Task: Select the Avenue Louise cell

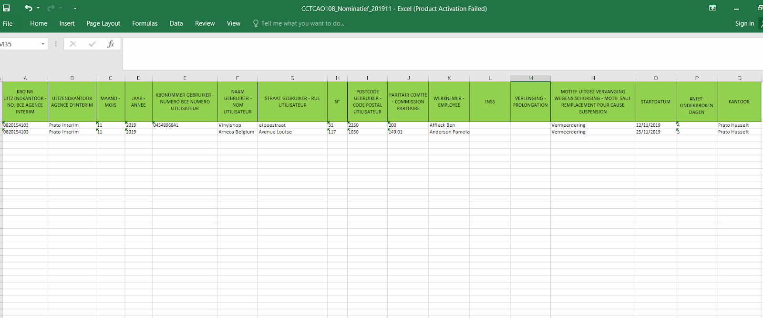Action: pos(292,132)
